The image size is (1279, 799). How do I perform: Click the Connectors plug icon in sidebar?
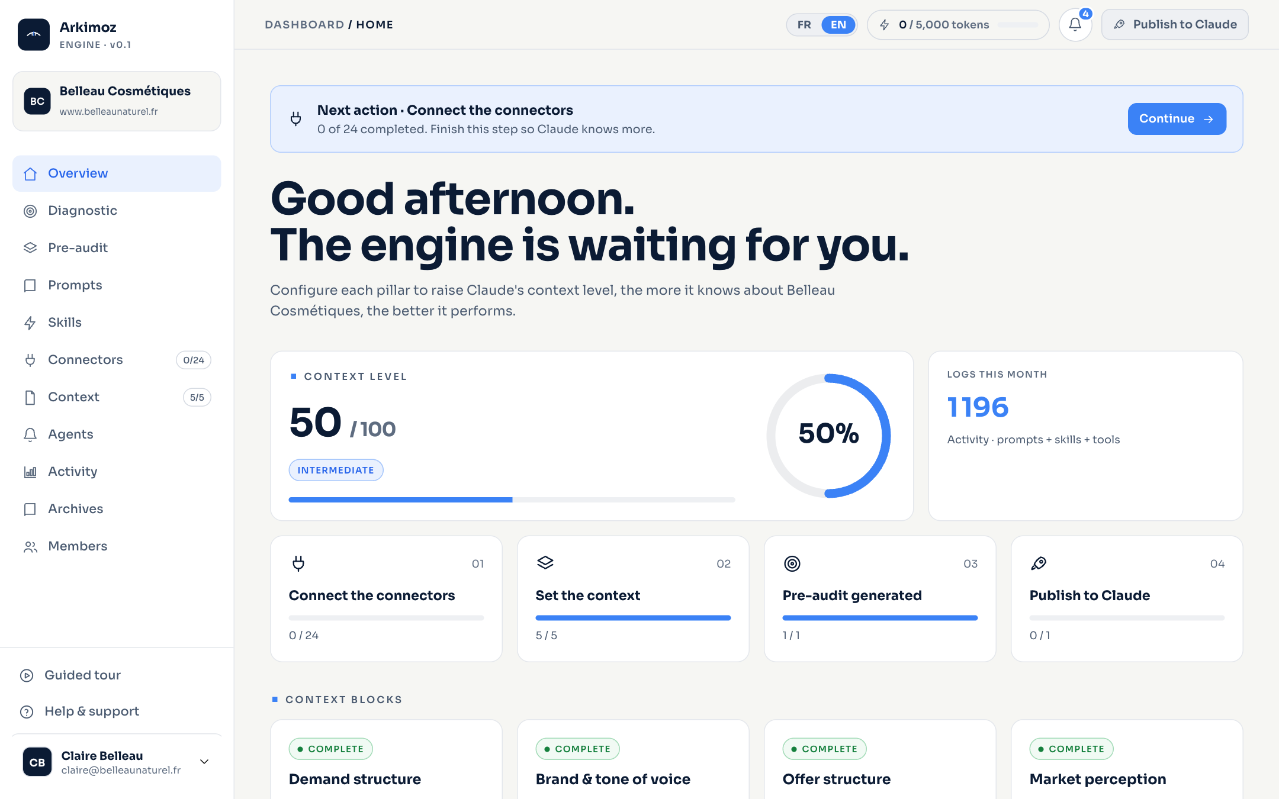pyautogui.click(x=30, y=360)
